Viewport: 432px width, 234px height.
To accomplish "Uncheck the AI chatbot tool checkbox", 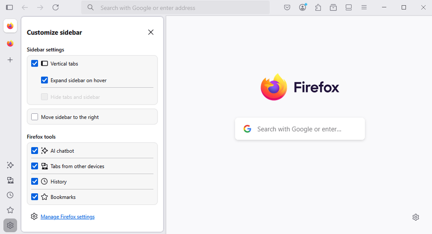I will pyautogui.click(x=35, y=151).
